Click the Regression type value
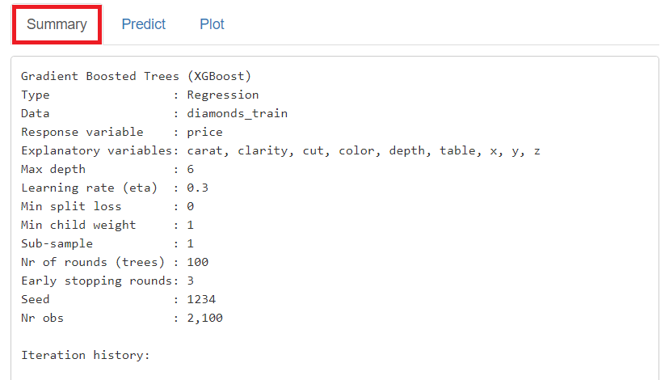 click(222, 95)
